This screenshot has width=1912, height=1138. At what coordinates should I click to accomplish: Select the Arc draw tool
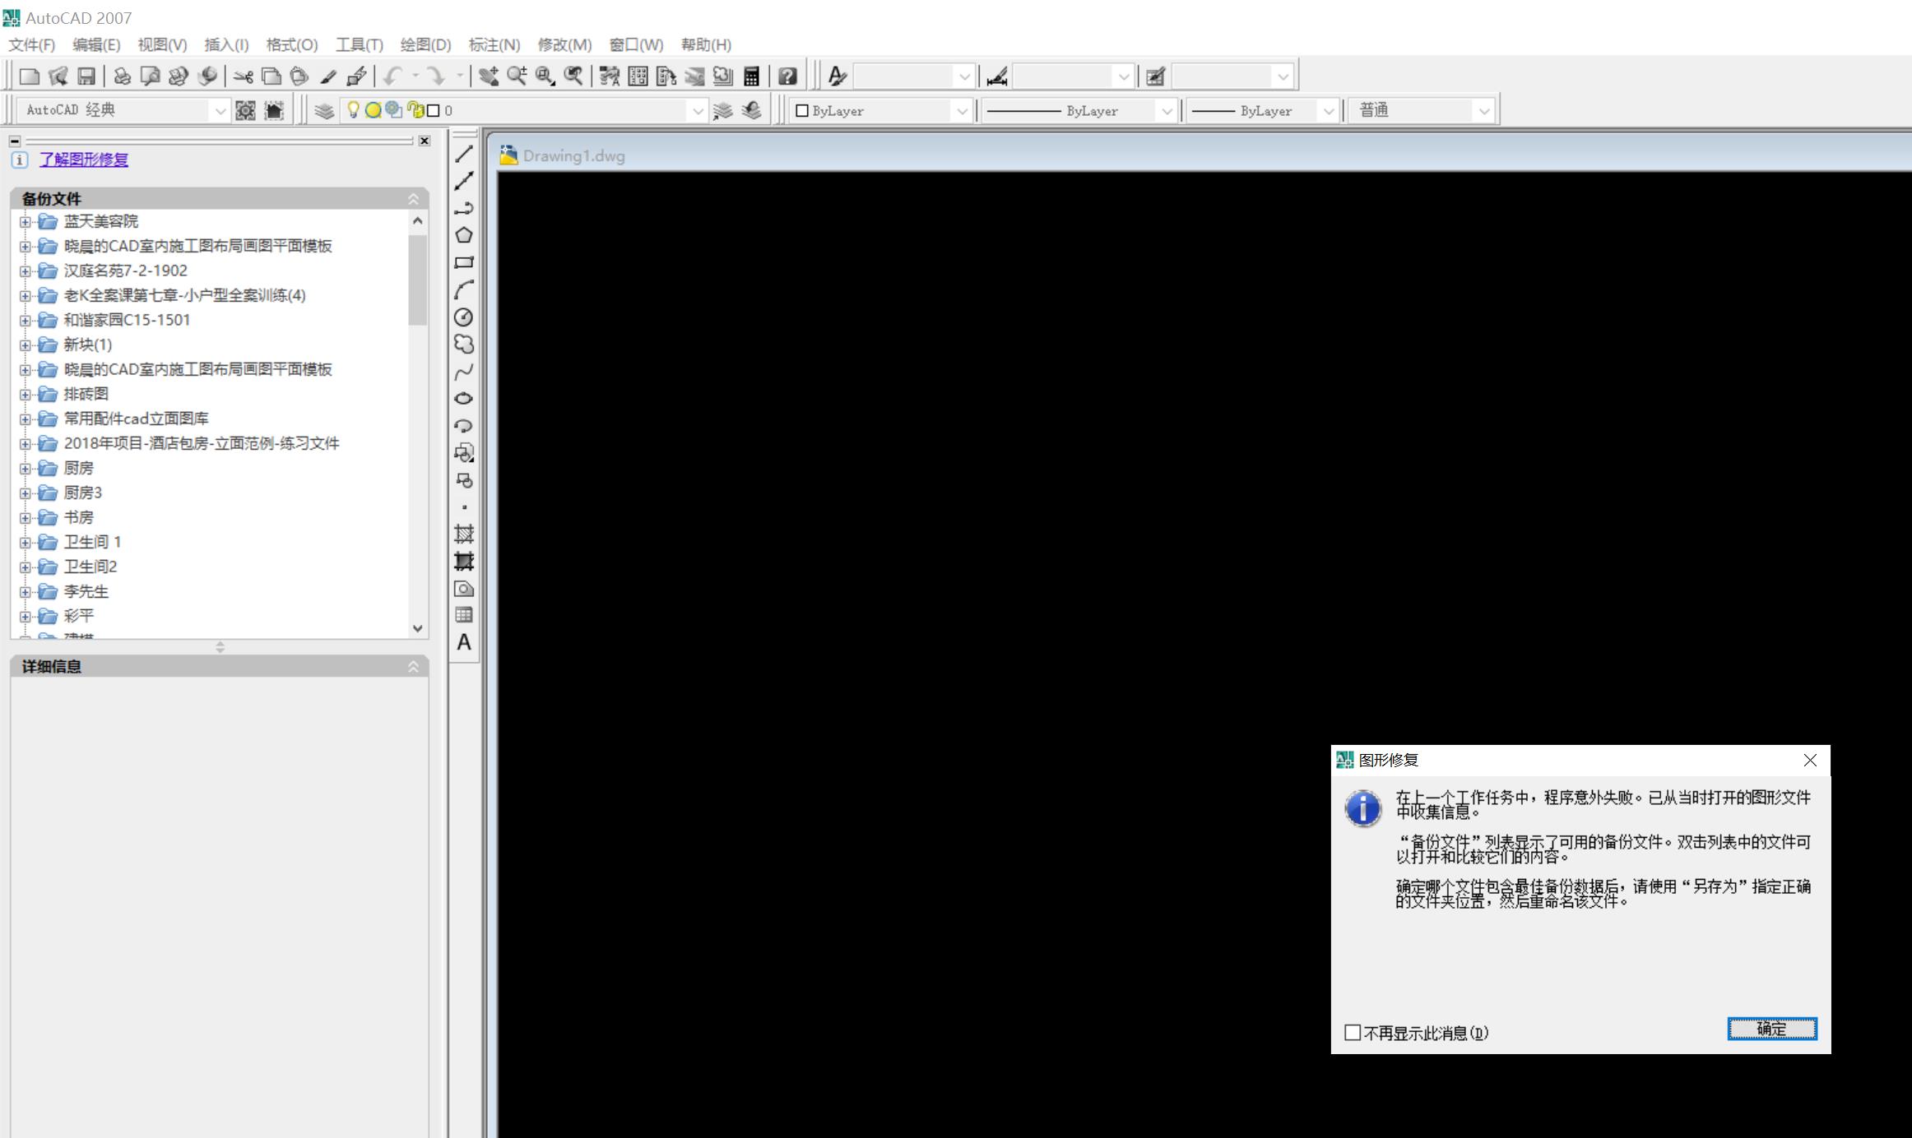pos(464,289)
